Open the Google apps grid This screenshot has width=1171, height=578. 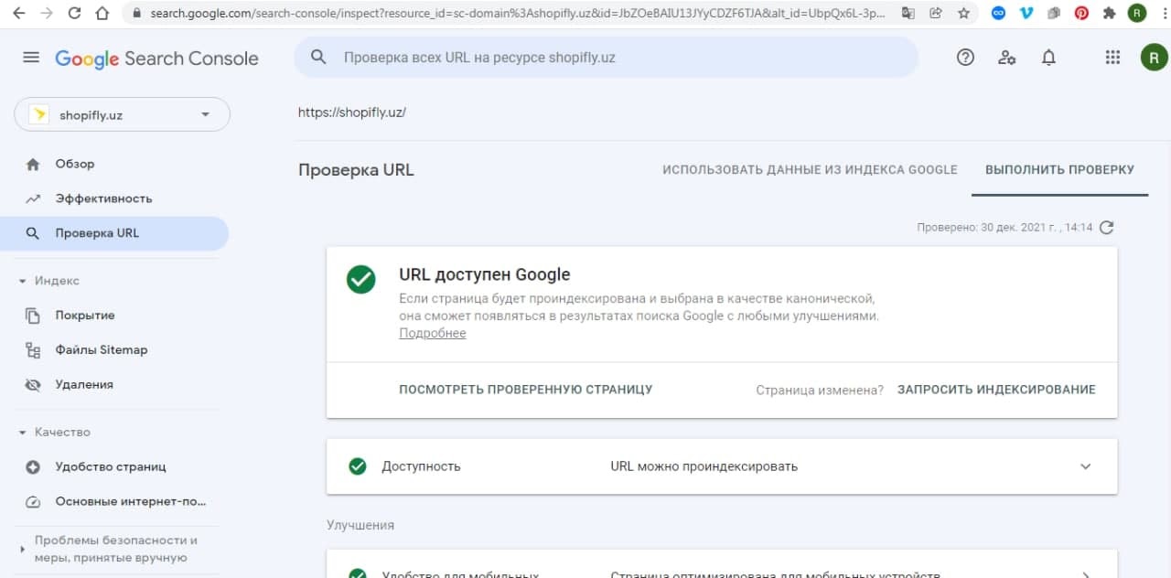coord(1112,58)
